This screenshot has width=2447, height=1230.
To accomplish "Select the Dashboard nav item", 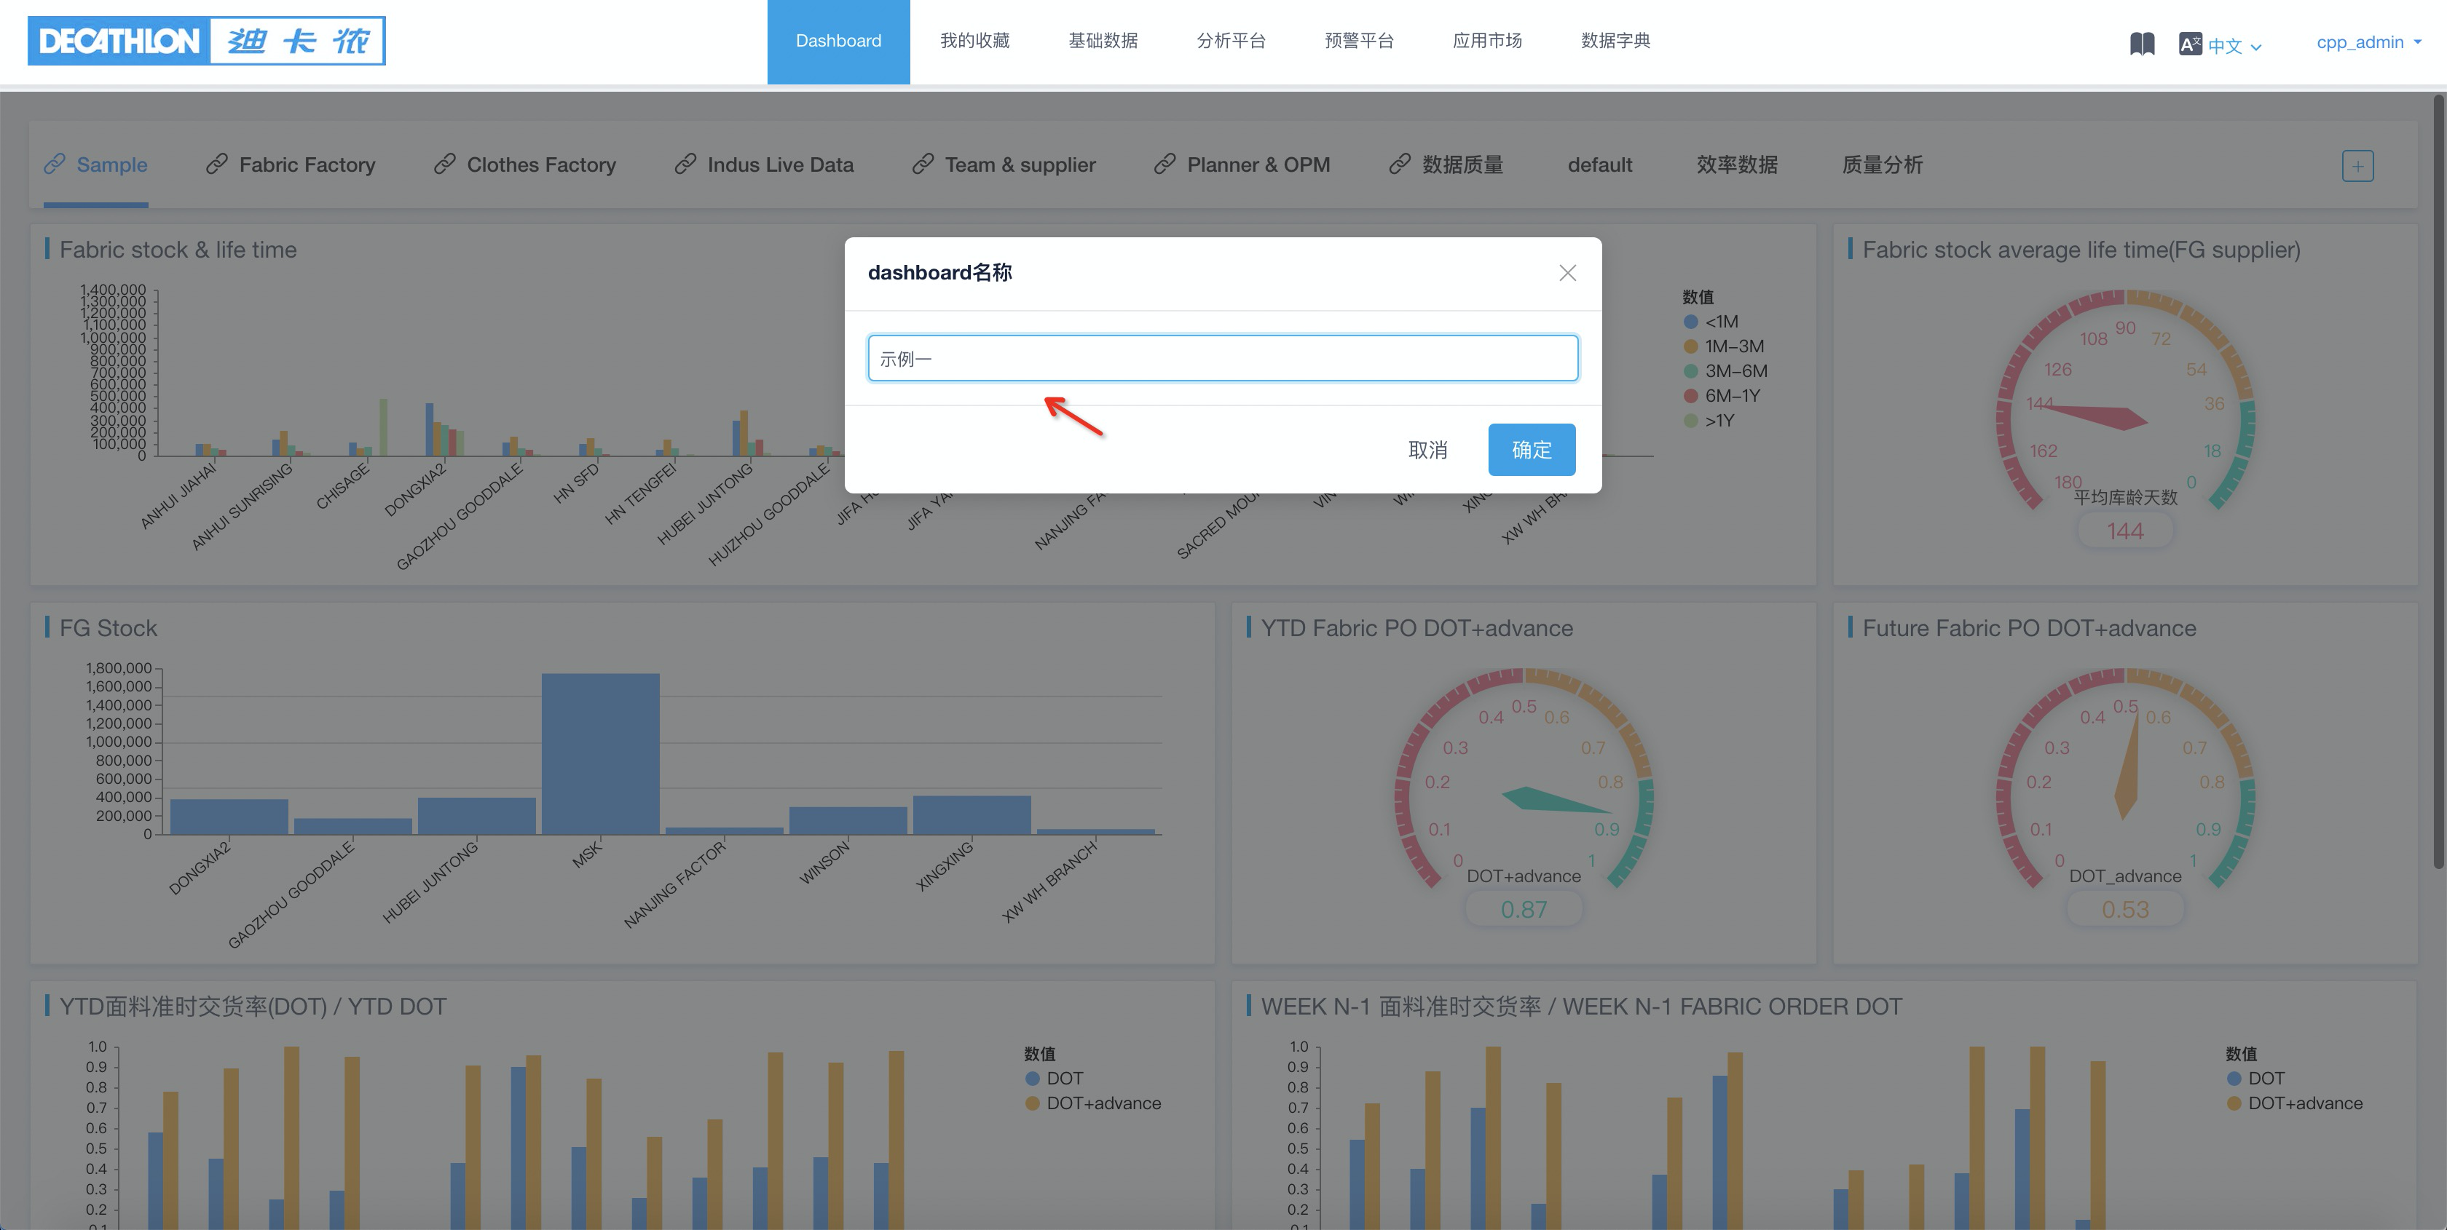I will tap(838, 41).
